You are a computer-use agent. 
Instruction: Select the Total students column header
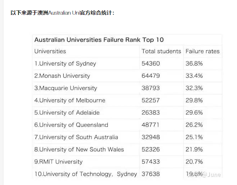coord(161,51)
